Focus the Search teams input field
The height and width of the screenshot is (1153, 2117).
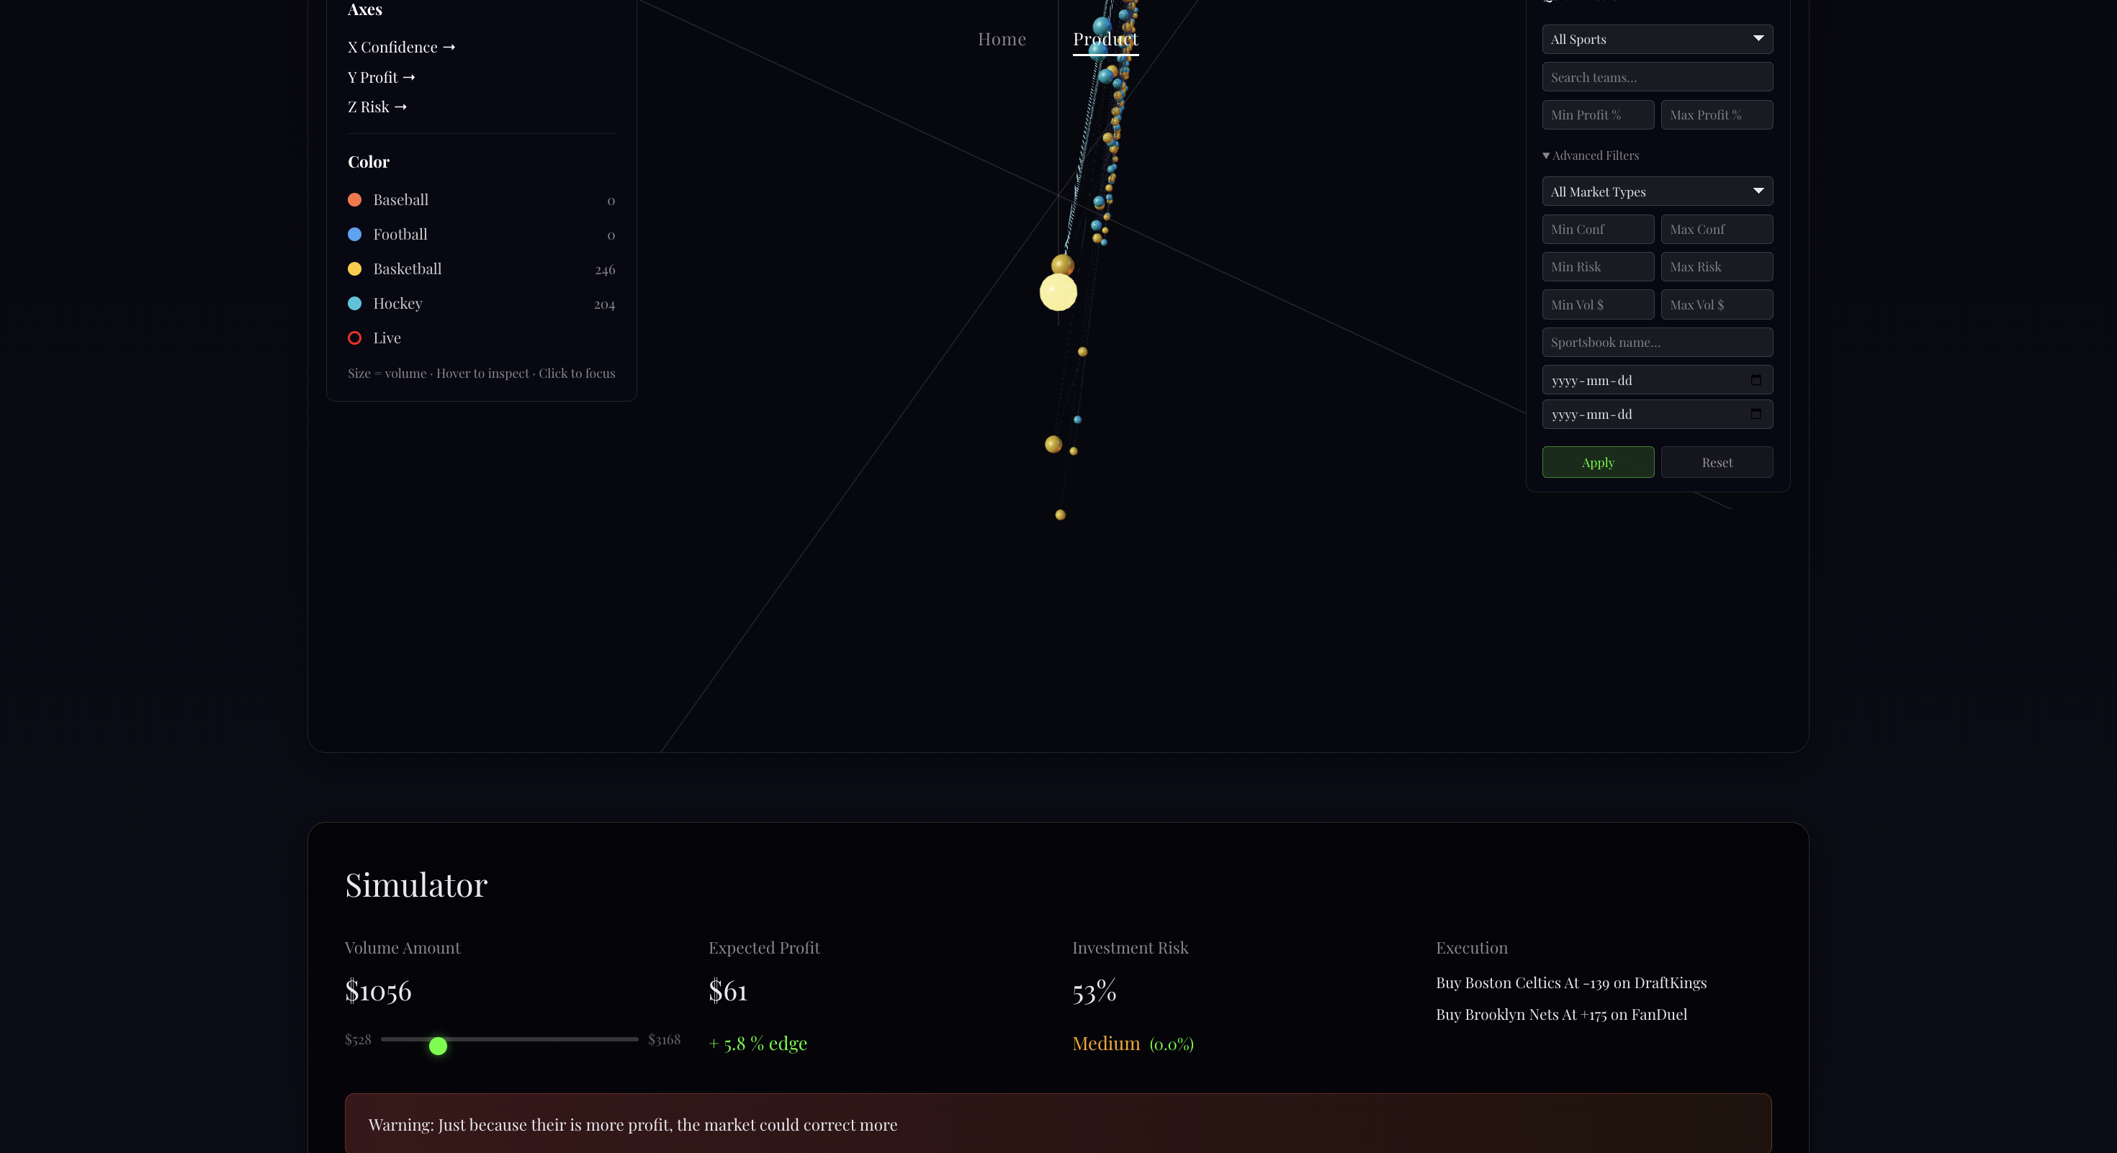click(1656, 77)
